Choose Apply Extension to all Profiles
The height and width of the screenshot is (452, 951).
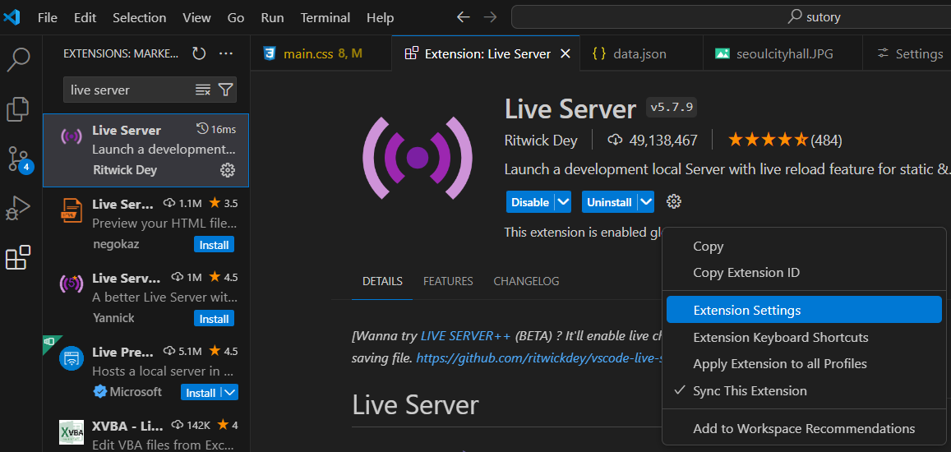[804, 364]
